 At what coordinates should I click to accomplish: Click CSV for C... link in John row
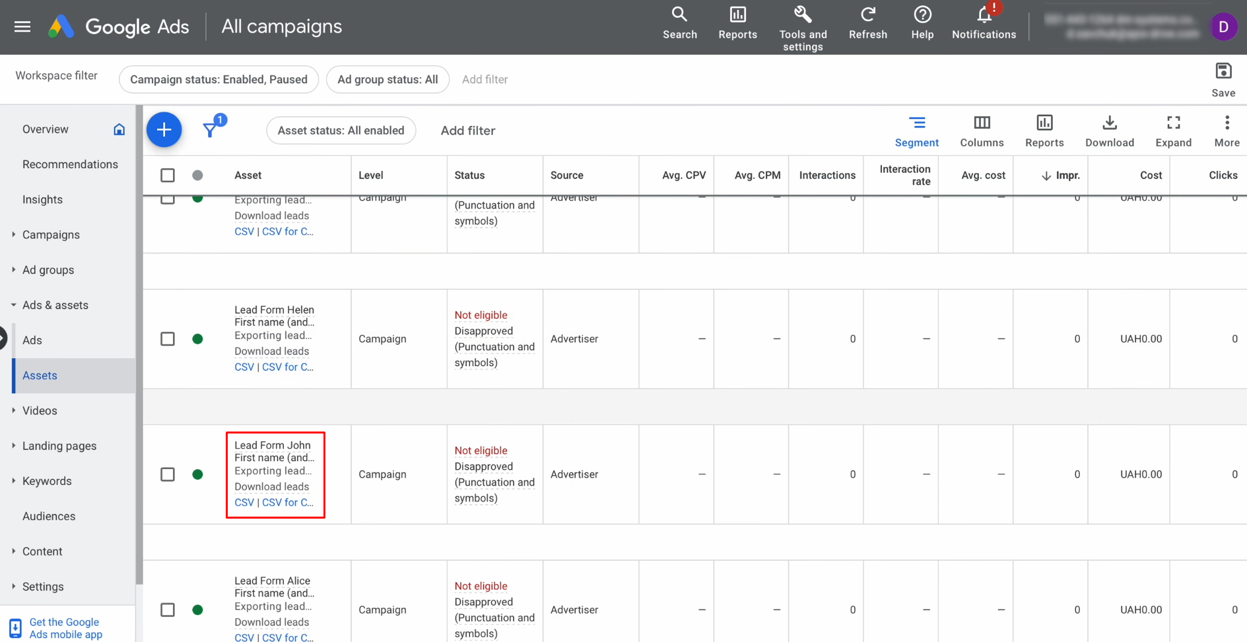[x=288, y=502]
